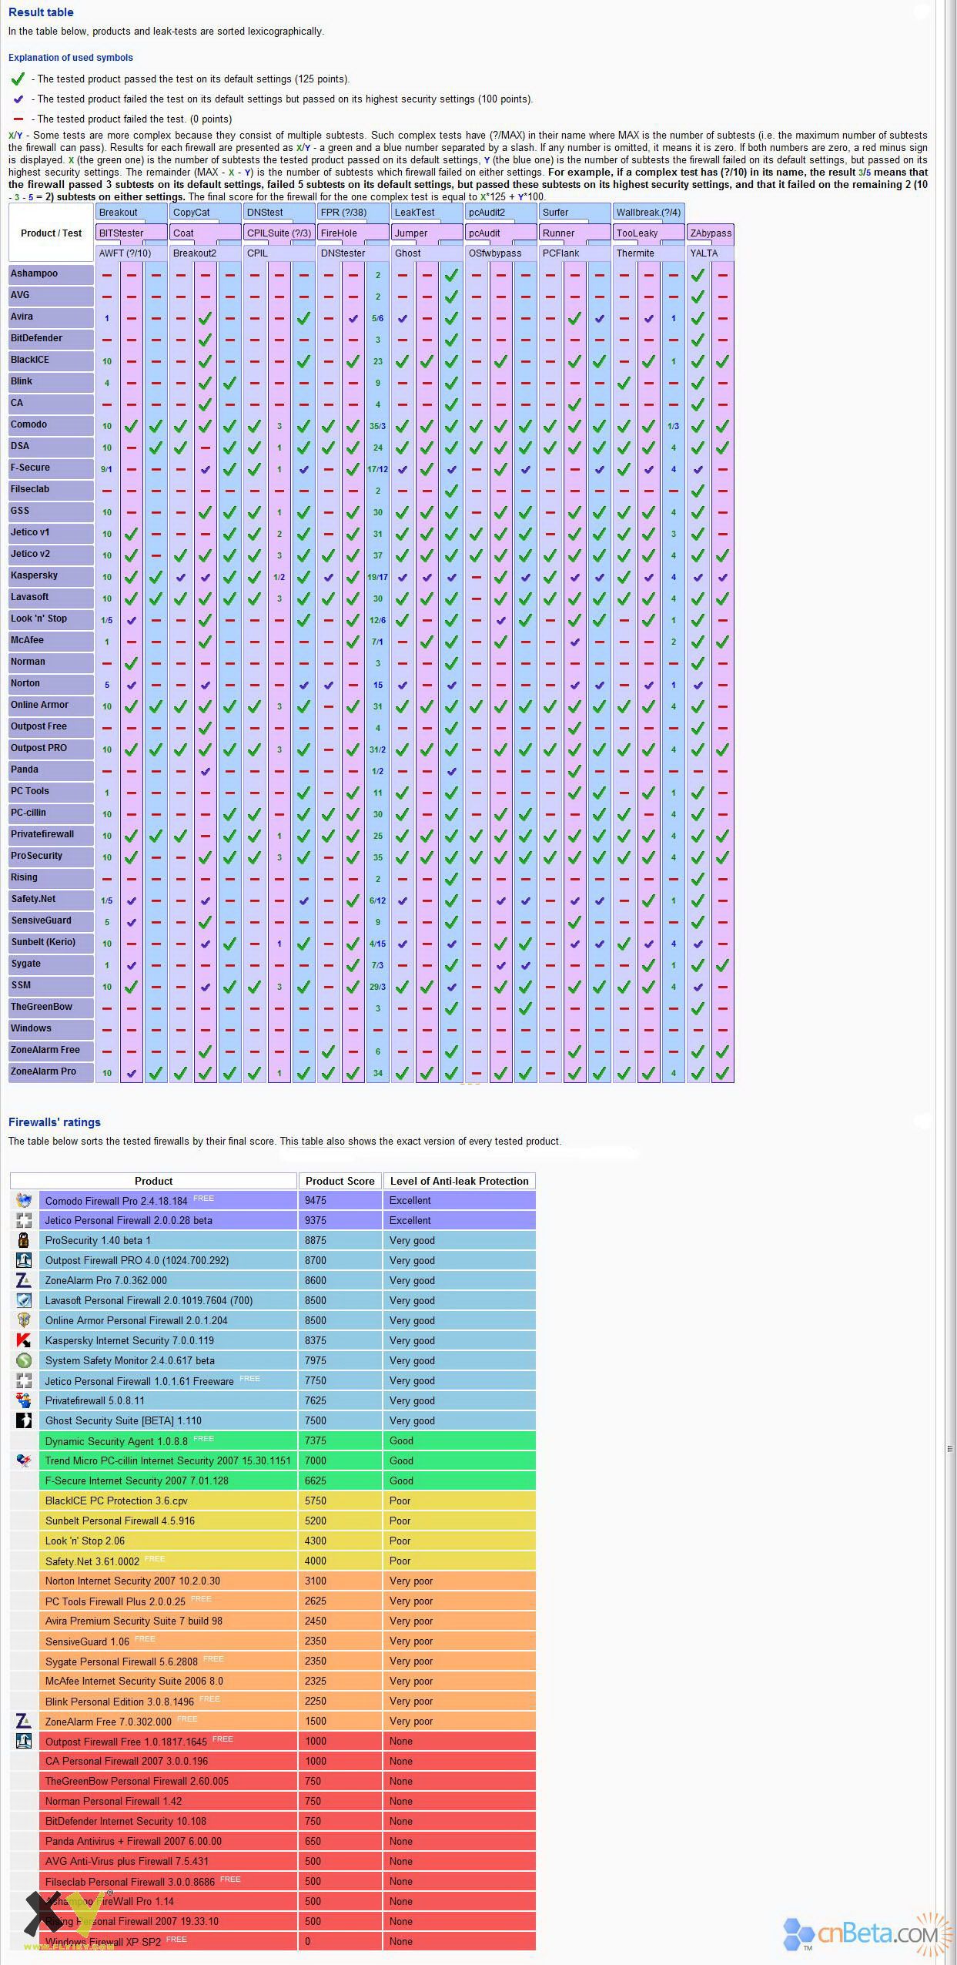The width and height of the screenshot is (957, 1965).
Task: Click the icon beside Jetico Personal Firewall 2.0.0.28 beta
Action: pos(24,1220)
